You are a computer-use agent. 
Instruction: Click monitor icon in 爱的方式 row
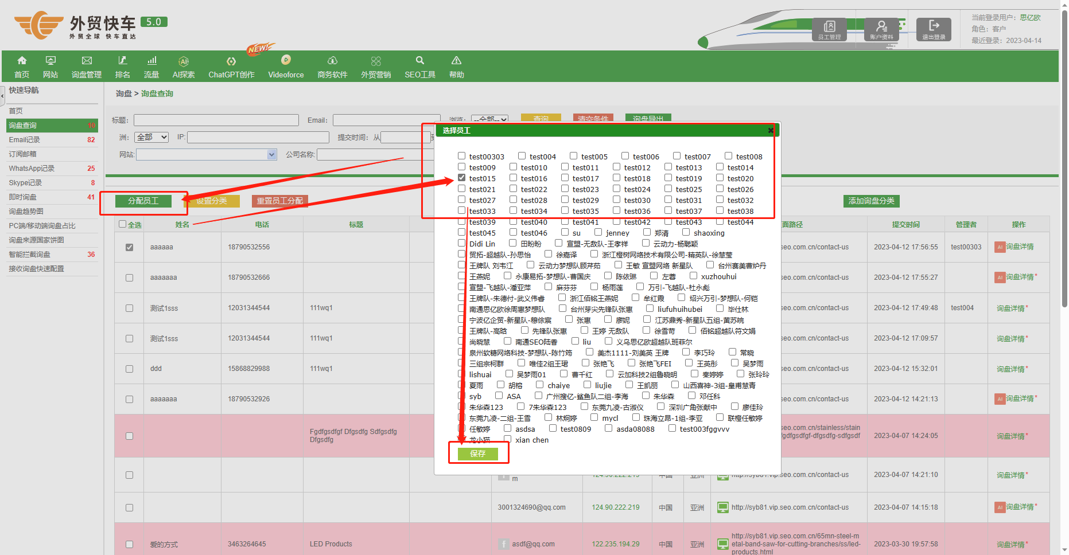coord(722,544)
